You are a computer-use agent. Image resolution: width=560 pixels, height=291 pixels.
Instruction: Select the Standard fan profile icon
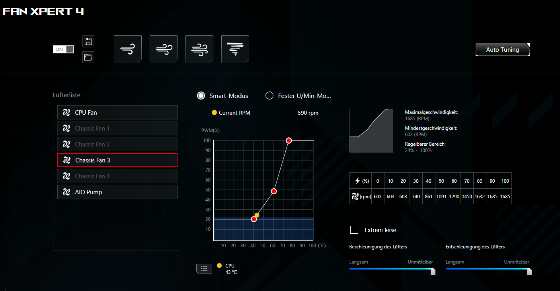click(x=164, y=49)
